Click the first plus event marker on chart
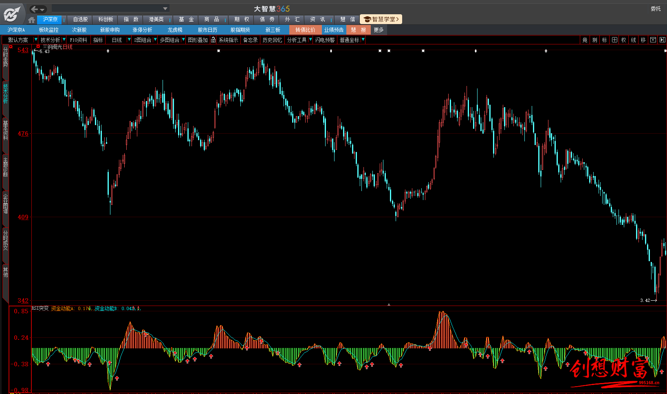This screenshot has width=667, height=394. [x=108, y=51]
